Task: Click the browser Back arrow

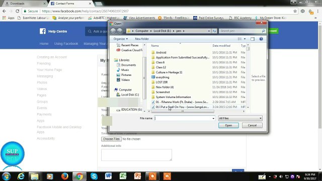Action: tap(5, 11)
